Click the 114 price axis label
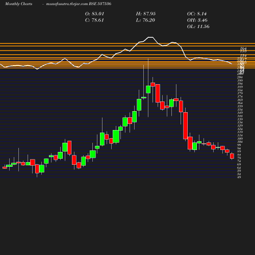The image size is (255, 255). pos(240,135)
